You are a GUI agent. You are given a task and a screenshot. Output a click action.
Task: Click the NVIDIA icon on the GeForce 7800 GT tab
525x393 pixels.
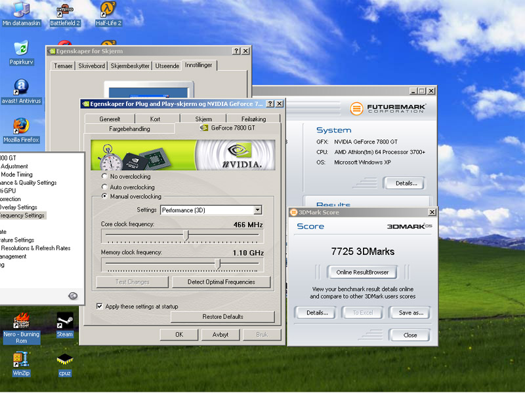pos(204,128)
